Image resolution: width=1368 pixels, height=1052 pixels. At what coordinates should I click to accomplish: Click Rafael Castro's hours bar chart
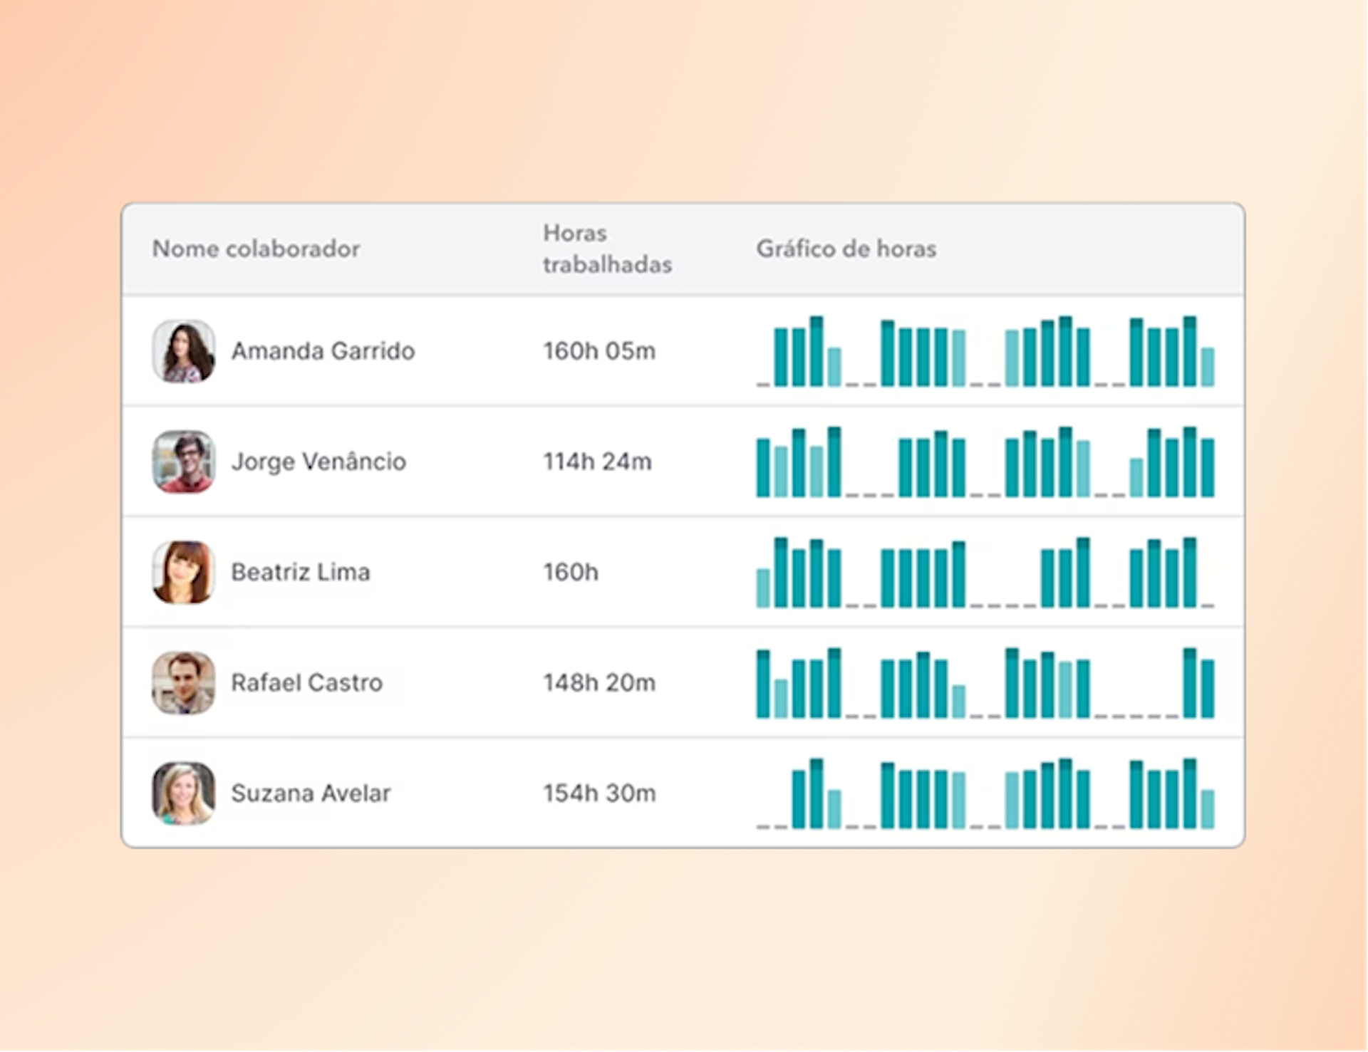(x=985, y=684)
